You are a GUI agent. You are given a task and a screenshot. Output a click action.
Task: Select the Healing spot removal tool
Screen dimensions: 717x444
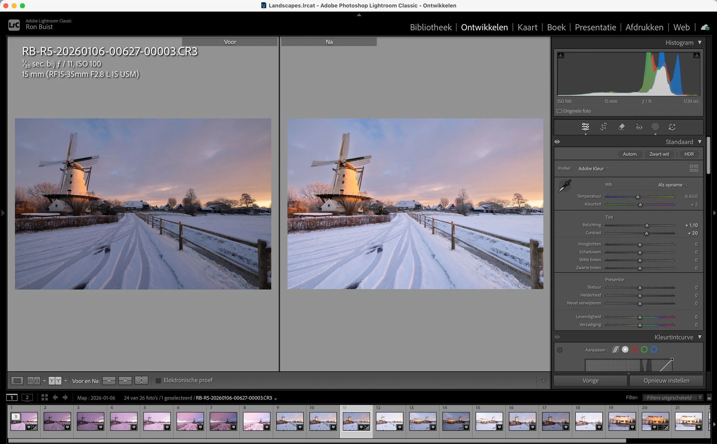pos(622,127)
